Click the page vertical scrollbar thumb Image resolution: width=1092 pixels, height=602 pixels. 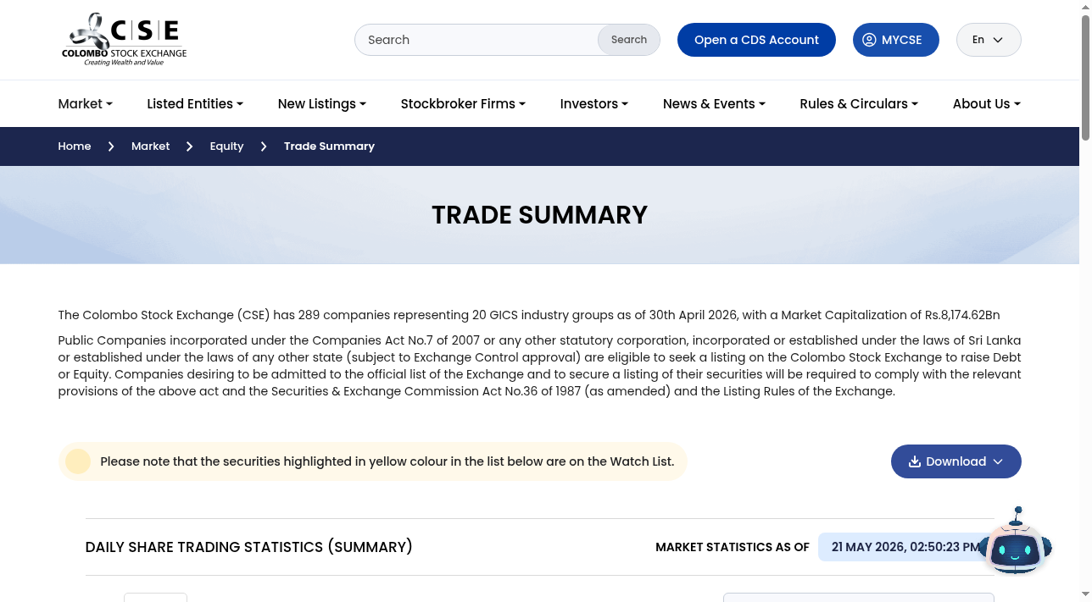point(1085,78)
